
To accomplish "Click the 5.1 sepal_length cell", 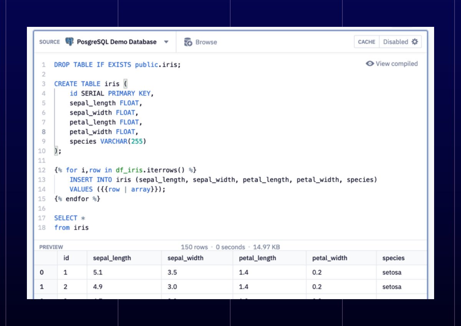I will click(99, 273).
